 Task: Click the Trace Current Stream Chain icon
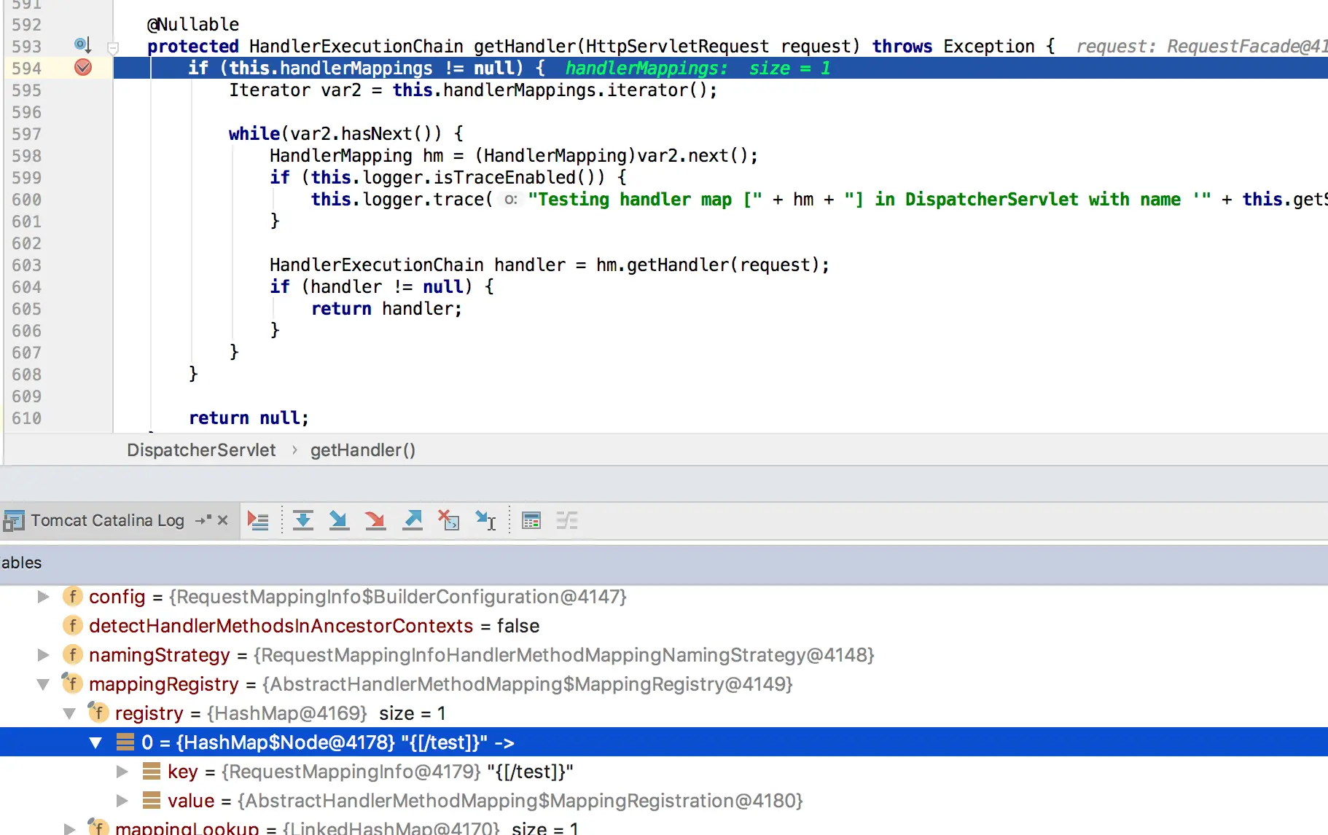567,521
